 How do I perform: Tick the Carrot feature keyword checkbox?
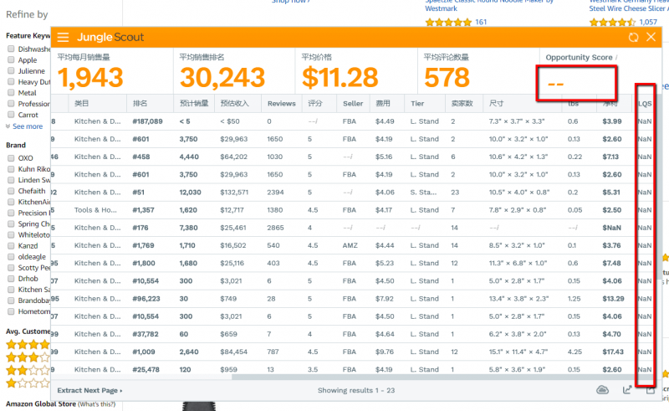[x=11, y=115]
